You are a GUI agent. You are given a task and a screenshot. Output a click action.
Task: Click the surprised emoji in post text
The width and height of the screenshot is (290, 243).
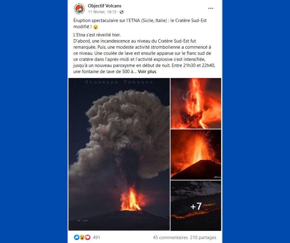pyautogui.click(x=95, y=27)
